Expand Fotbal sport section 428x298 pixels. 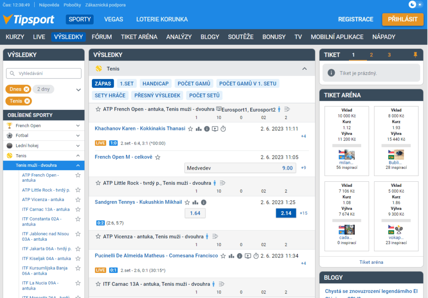tap(78, 136)
